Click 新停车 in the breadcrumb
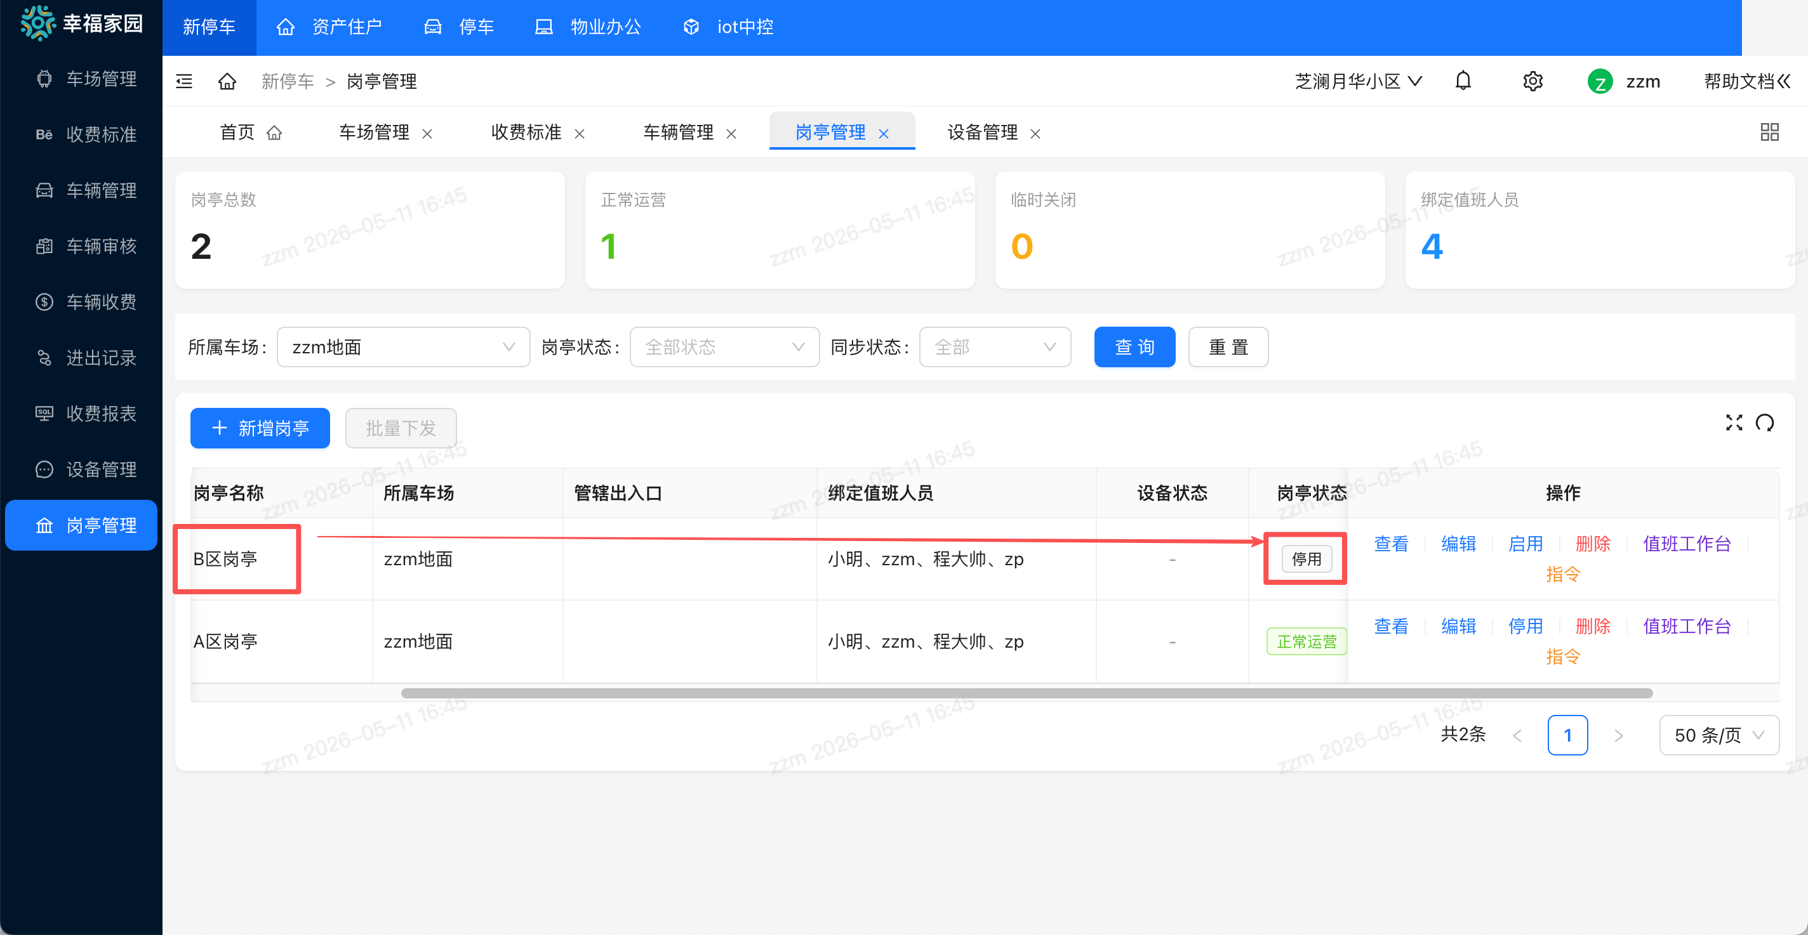This screenshot has width=1808, height=935. [x=288, y=81]
